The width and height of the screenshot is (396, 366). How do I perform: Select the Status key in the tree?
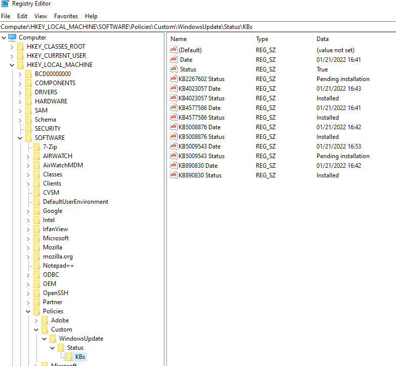(x=75, y=348)
